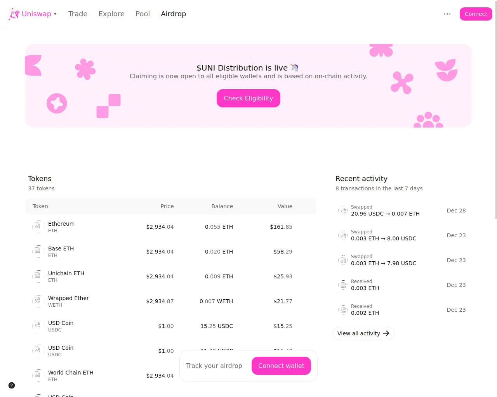Click the icon for 8.00 USDC swap

343,235
